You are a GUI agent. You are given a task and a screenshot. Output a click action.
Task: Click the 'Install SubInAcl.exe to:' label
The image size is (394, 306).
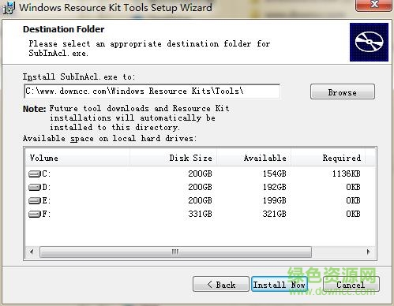[x=79, y=76]
